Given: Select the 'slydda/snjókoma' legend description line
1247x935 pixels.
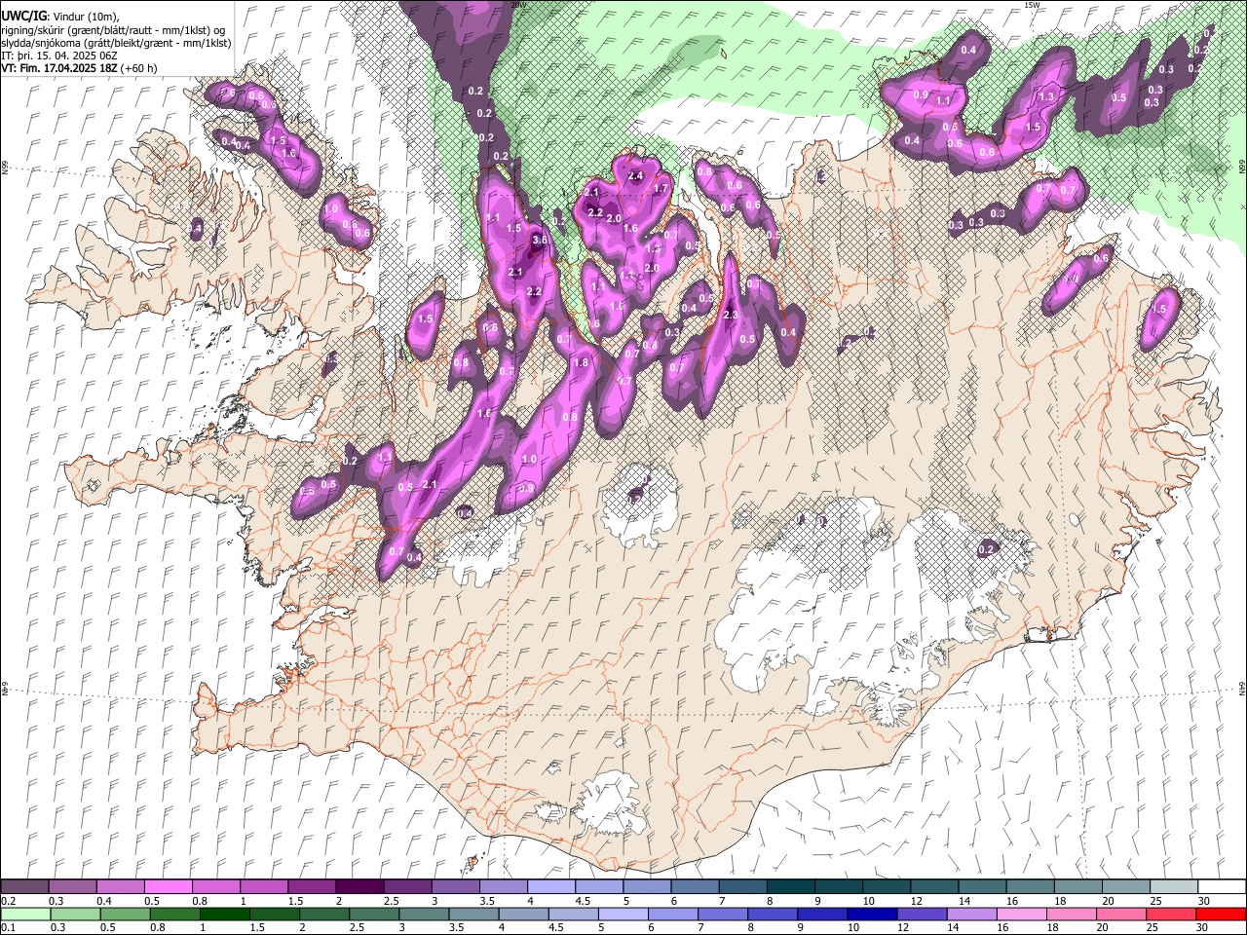Looking at the screenshot, I should (117, 43).
